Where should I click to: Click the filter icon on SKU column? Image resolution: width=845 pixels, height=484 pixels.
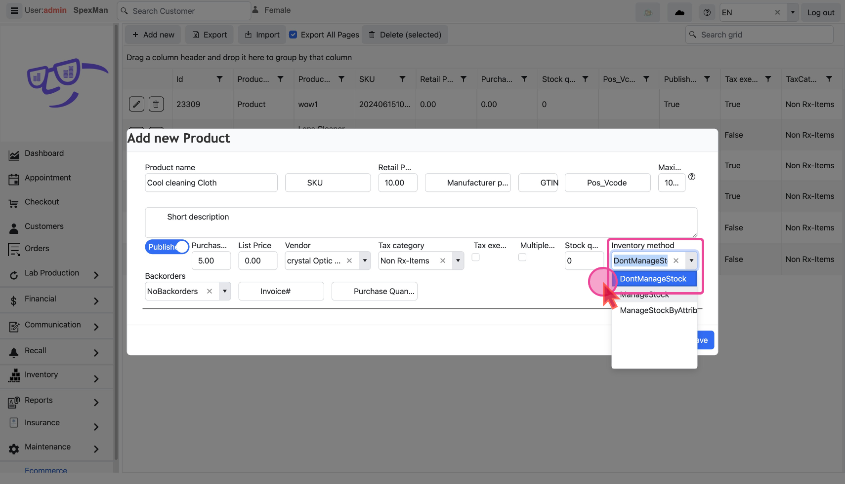[x=402, y=79]
